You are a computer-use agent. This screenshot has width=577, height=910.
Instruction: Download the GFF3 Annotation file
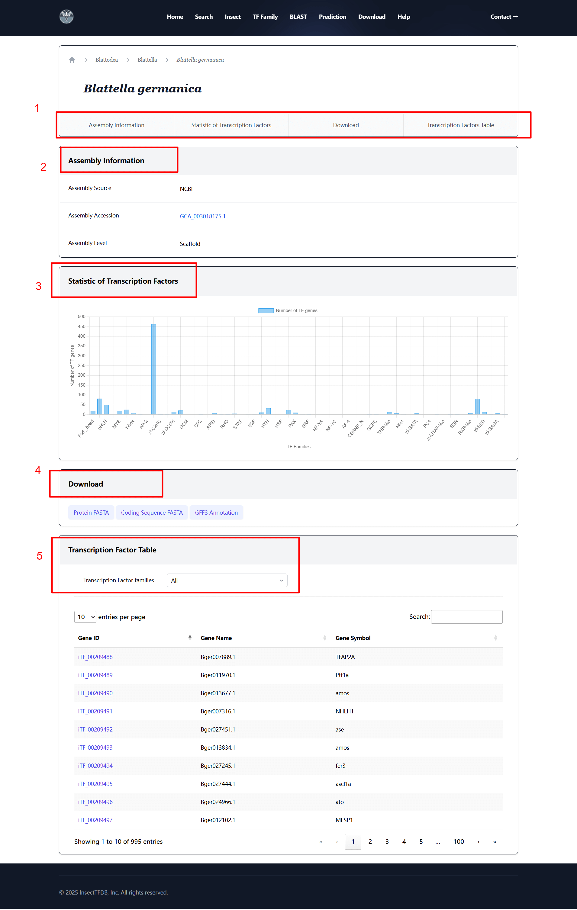tap(216, 513)
